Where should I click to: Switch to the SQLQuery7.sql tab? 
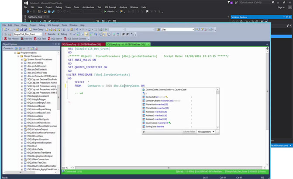click(82, 44)
